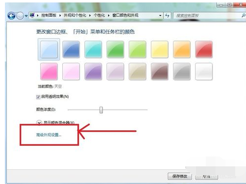Screen dimensions: 246x184
Task: Choose the teal cyan color swatch
Action: click(93, 49)
